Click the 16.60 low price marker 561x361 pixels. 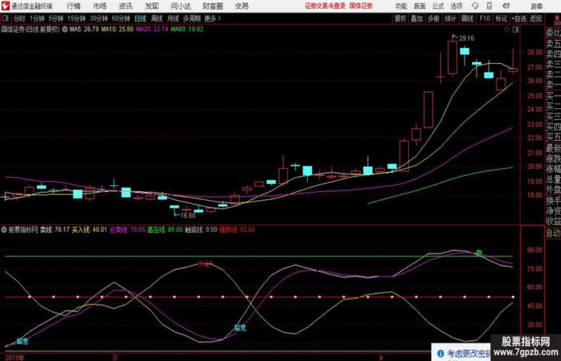click(x=188, y=216)
